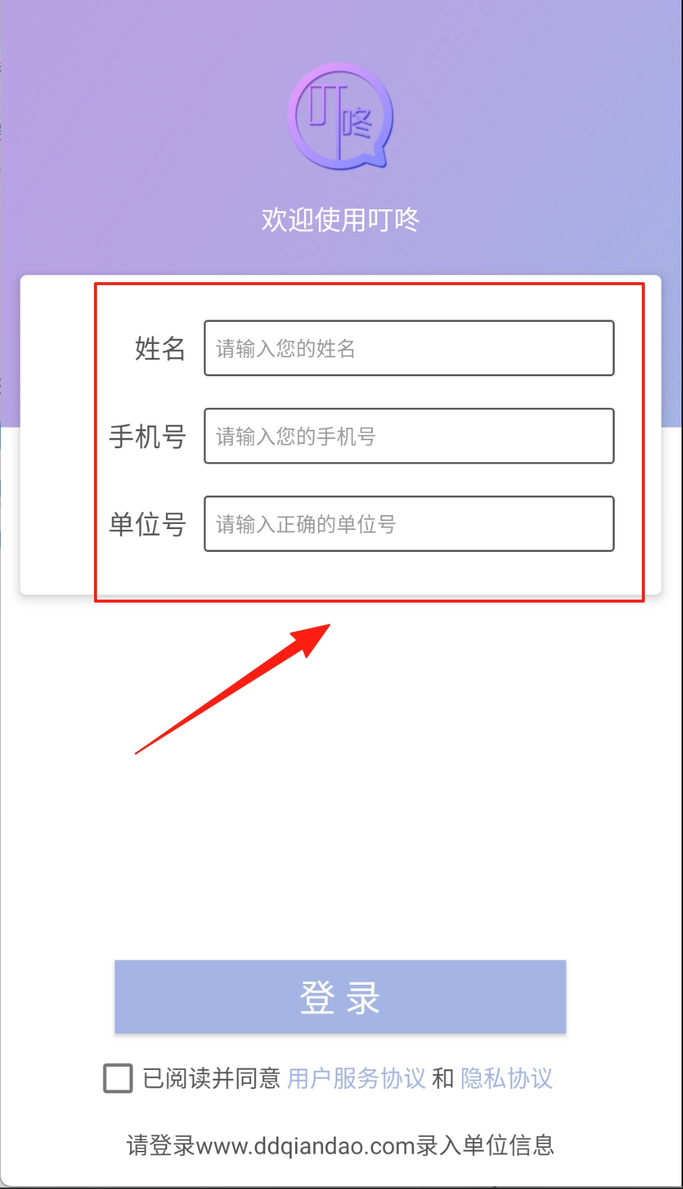Click the 姓名 field label
Image resolution: width=683 pixels, height=1189 pixels.
[x=160, y=348]
